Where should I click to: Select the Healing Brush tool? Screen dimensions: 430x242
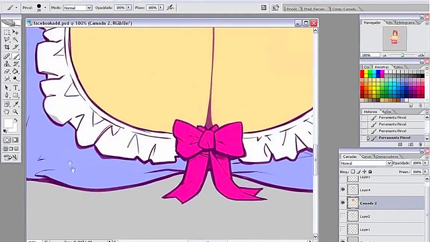click(x=7, y=56)
